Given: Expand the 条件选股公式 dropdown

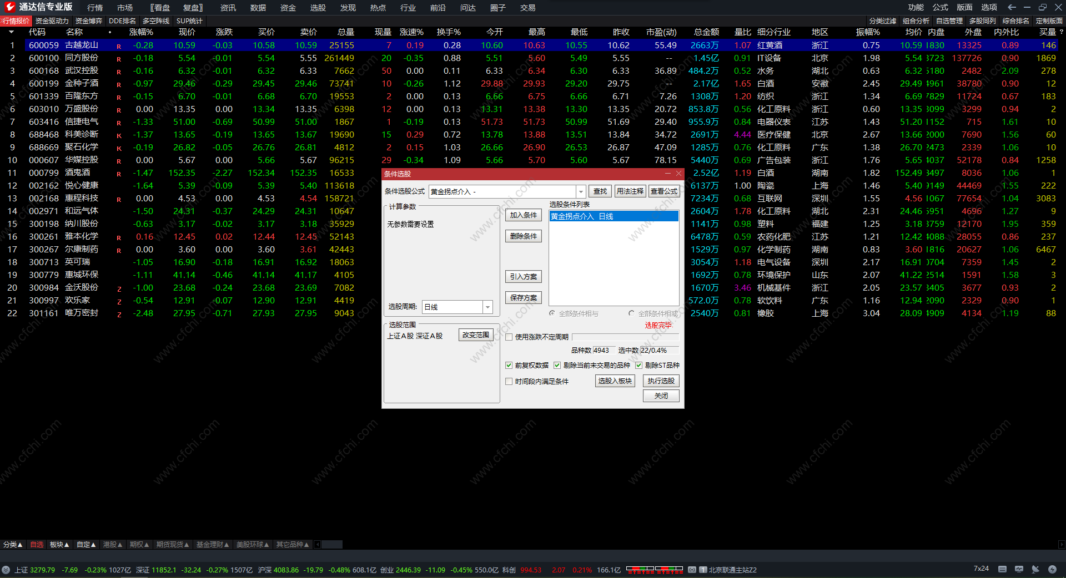Looking at the screenshot, I should pyautogui.click(x=581, y=191).
